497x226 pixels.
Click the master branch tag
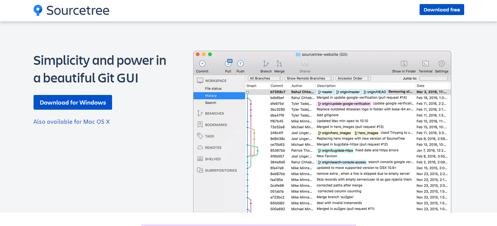(x=325, y=92)
